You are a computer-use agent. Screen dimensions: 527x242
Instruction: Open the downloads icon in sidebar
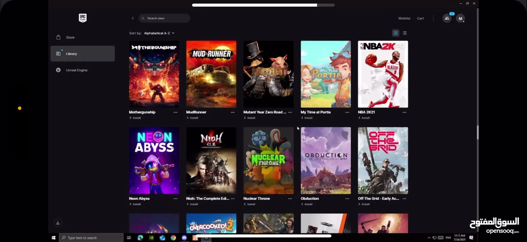[58, 223]
